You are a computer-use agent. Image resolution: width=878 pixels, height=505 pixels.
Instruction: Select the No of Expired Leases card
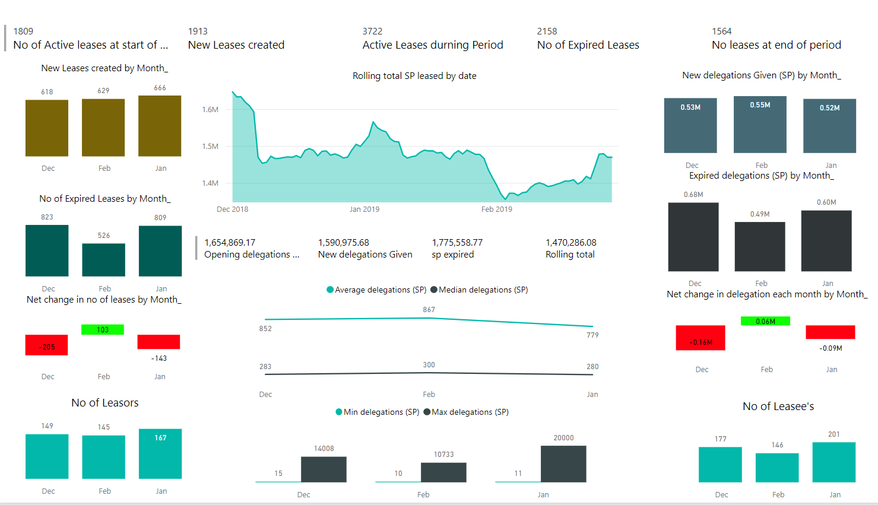pos(588,39)
